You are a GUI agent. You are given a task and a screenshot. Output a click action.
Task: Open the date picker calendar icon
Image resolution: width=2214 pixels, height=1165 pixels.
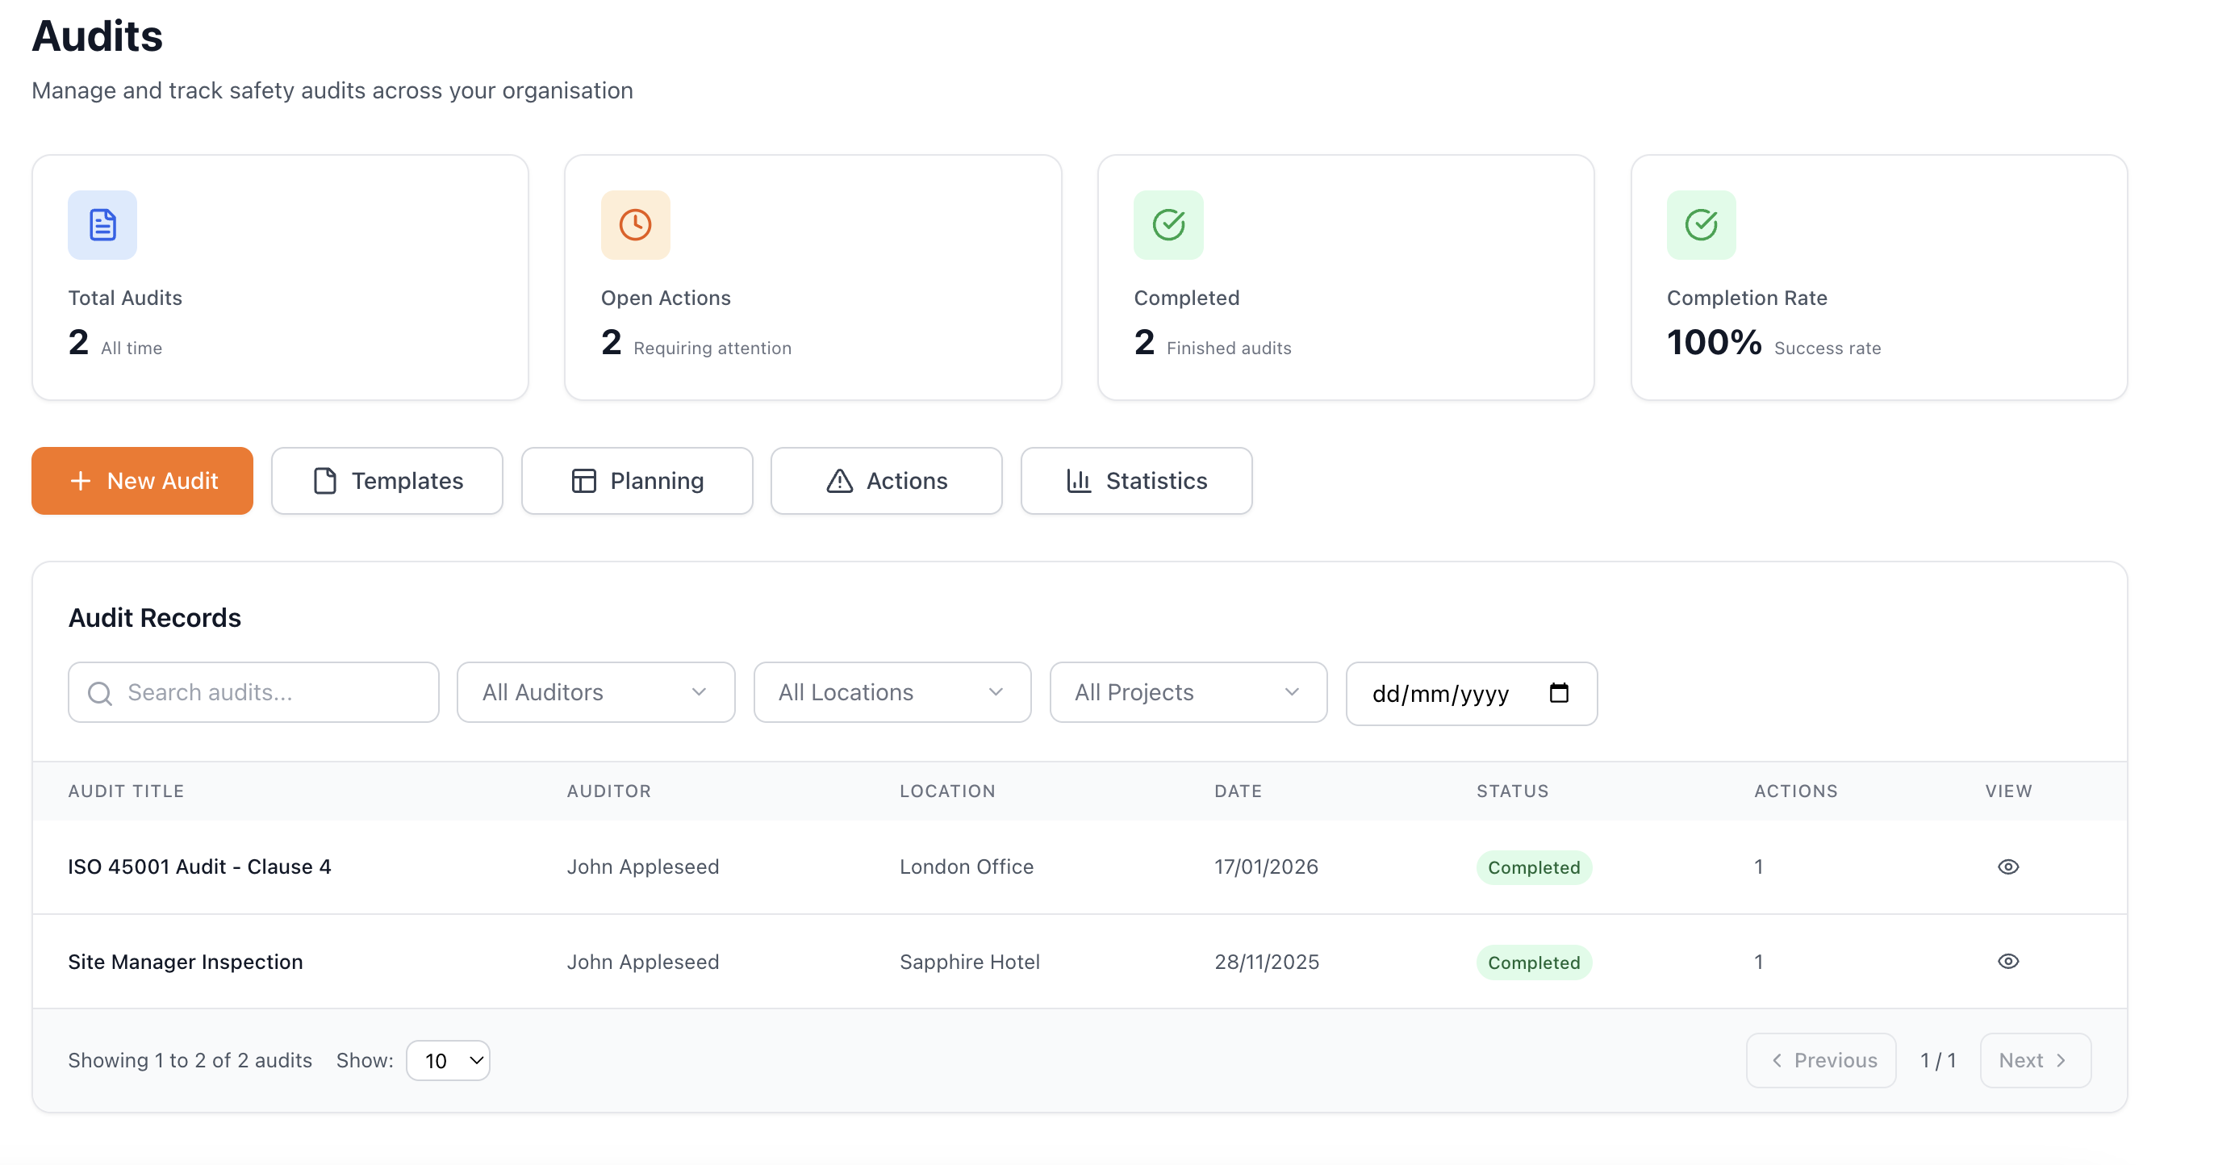1558,692
